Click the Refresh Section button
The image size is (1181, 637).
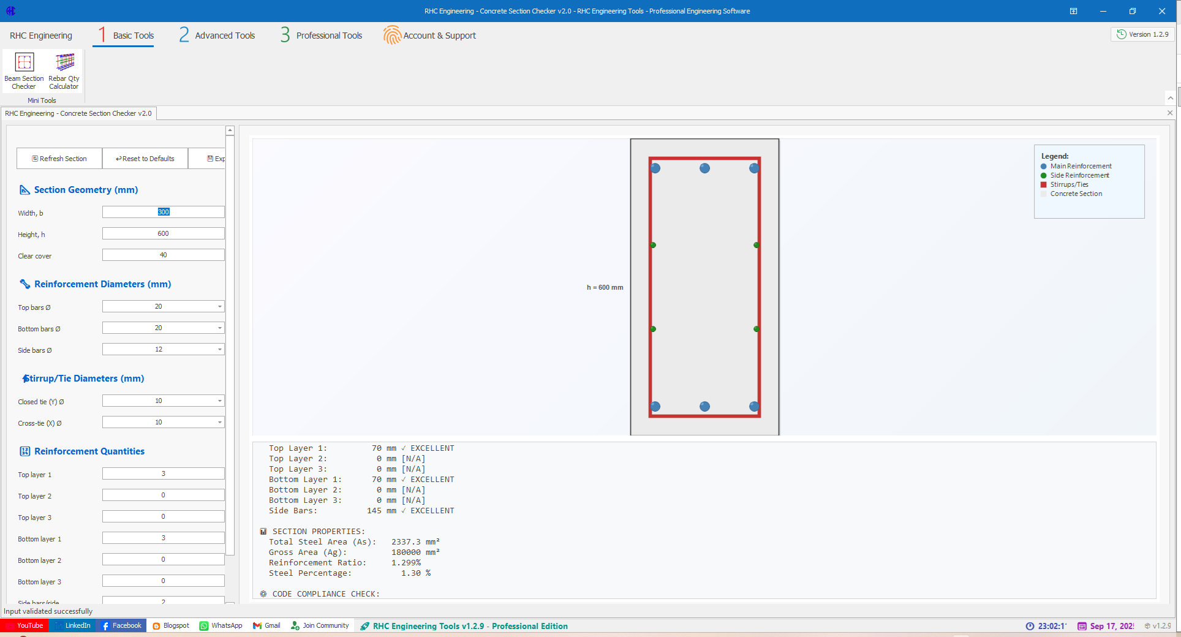pos(59,159)
